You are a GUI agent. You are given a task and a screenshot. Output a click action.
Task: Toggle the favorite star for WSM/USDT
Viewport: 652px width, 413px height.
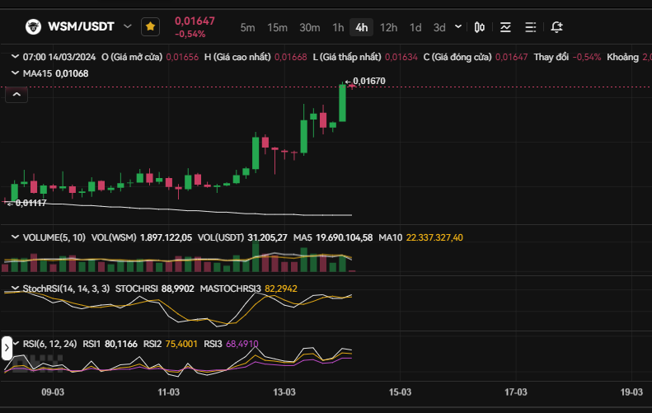point(150,27)
